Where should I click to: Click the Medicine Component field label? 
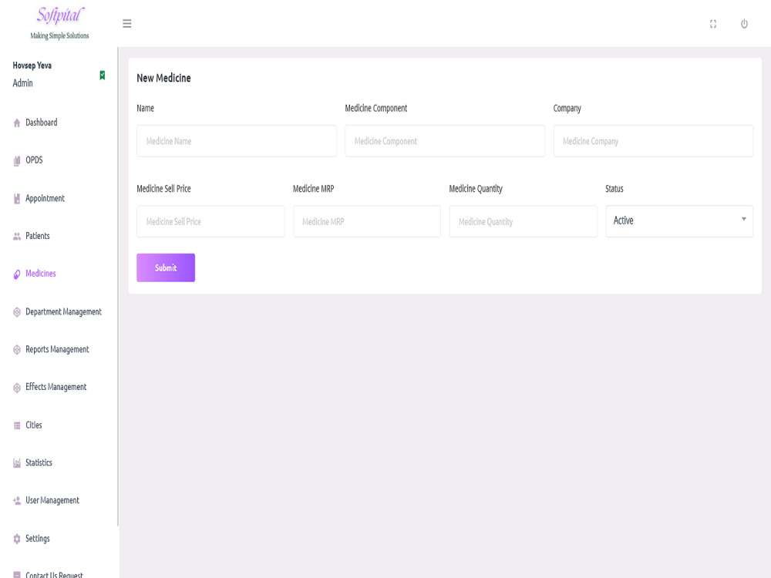coord(376,108)
